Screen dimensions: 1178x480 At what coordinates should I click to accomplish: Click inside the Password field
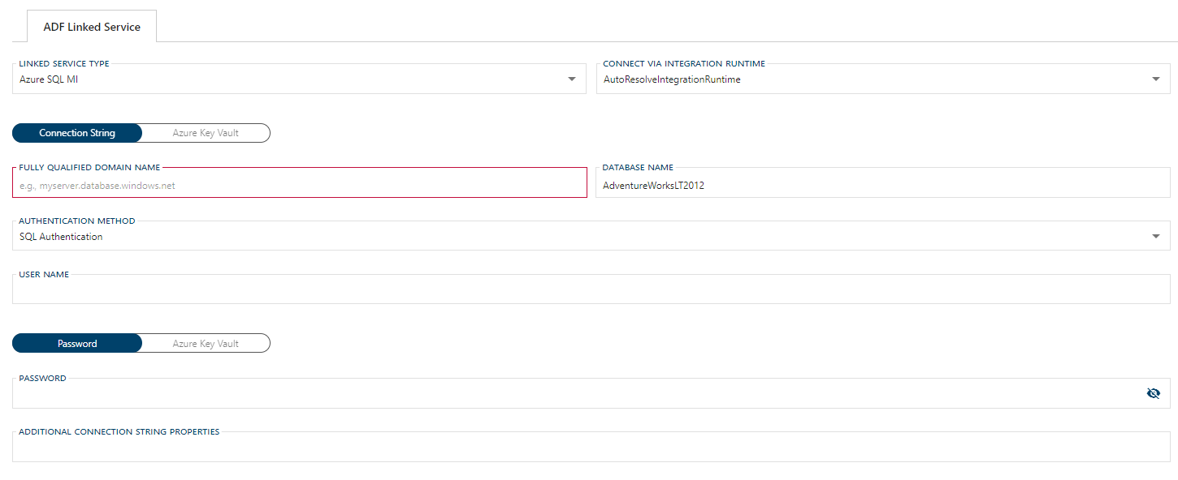(569, 392)
